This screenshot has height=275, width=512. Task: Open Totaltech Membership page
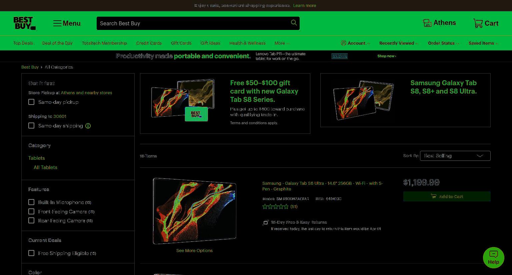coord(104,43)
